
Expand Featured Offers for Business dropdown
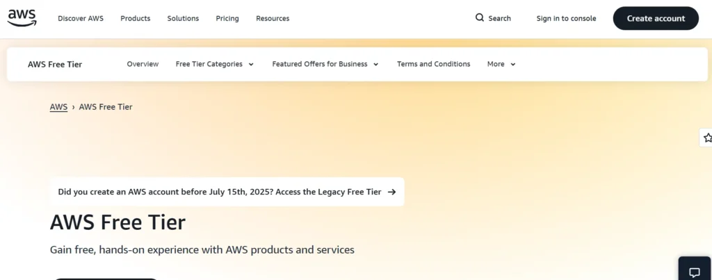tap(325, 64)
